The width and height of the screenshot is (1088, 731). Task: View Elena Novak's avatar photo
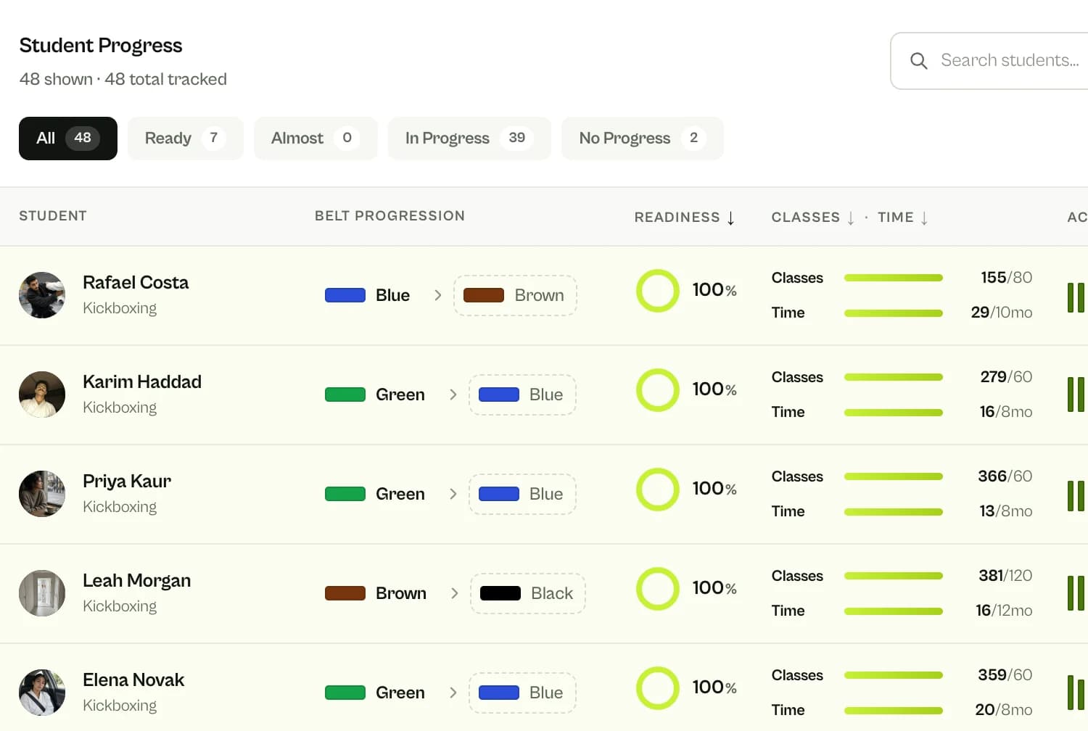point(42,693)
